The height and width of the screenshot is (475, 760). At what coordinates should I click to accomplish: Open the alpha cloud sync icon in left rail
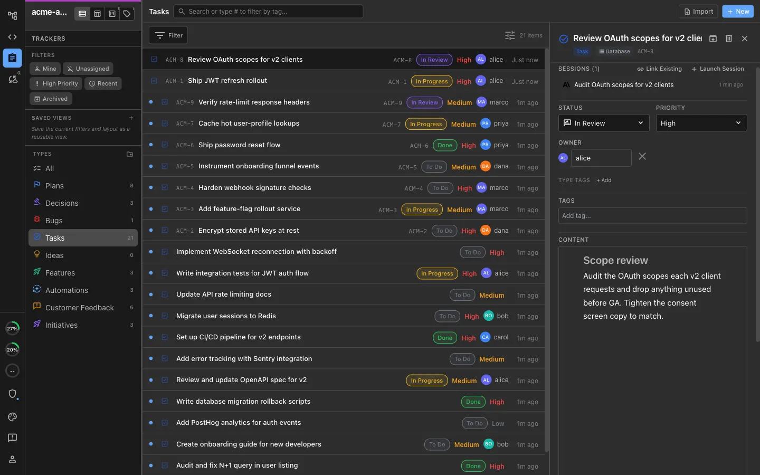[12, 79]
